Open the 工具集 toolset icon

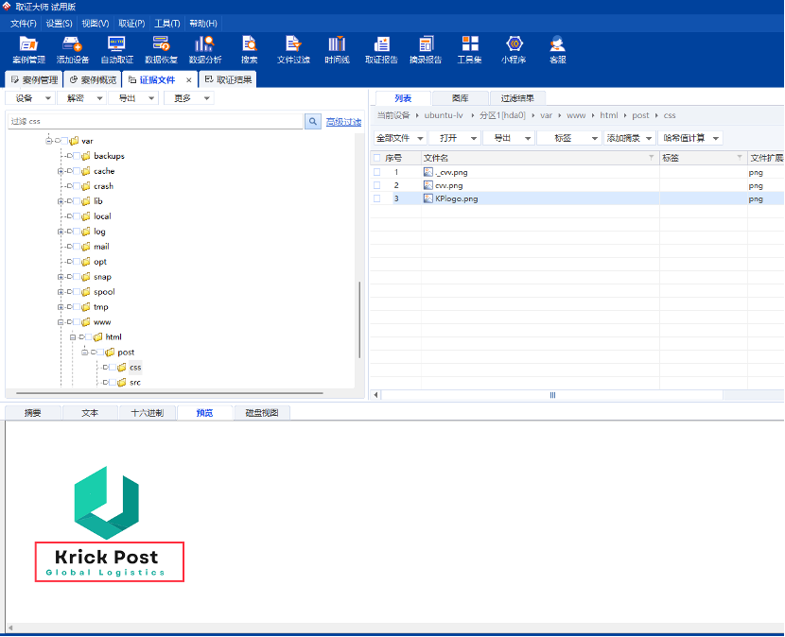(x=470, y=49)
